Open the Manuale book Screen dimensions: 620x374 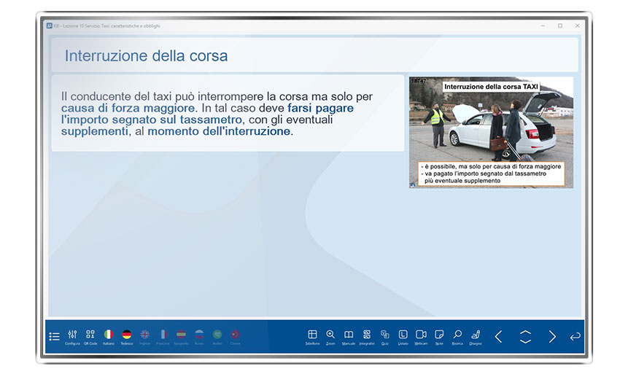coord(349,335)
